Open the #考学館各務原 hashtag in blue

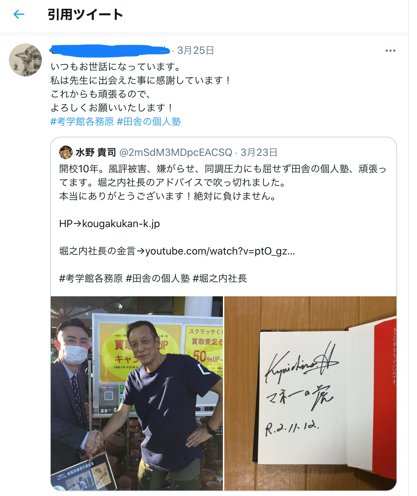coord(82,122)
